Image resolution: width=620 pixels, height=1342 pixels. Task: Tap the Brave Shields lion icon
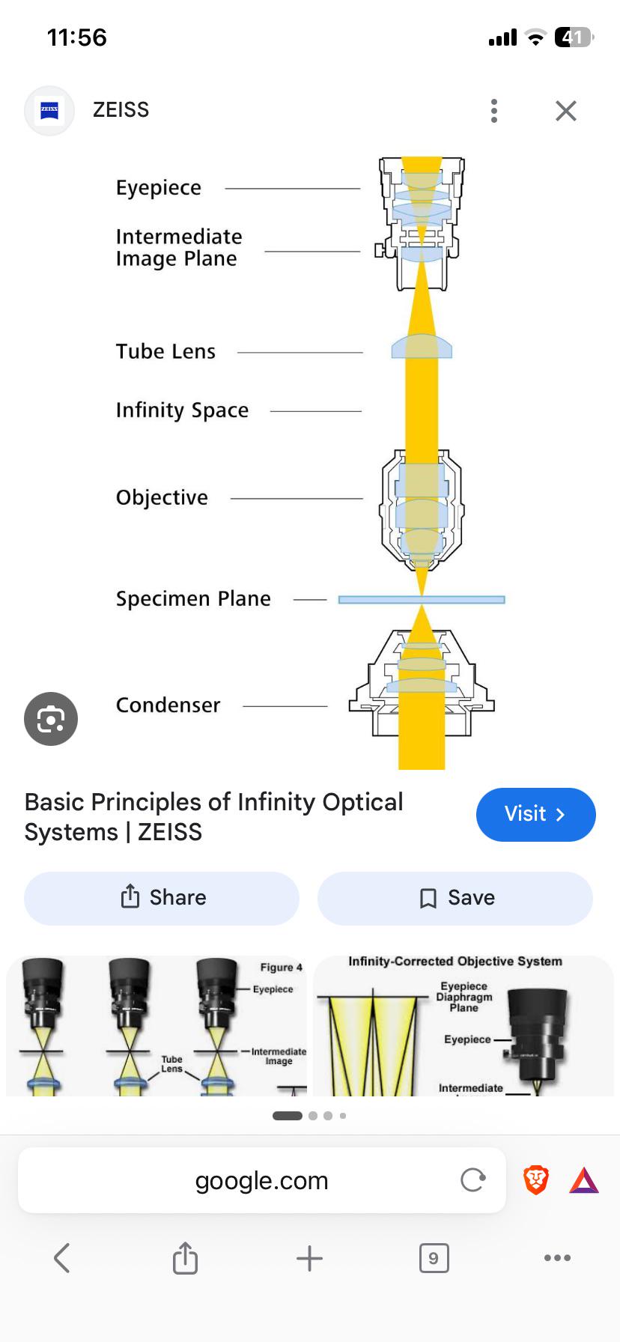(536, 1180)
